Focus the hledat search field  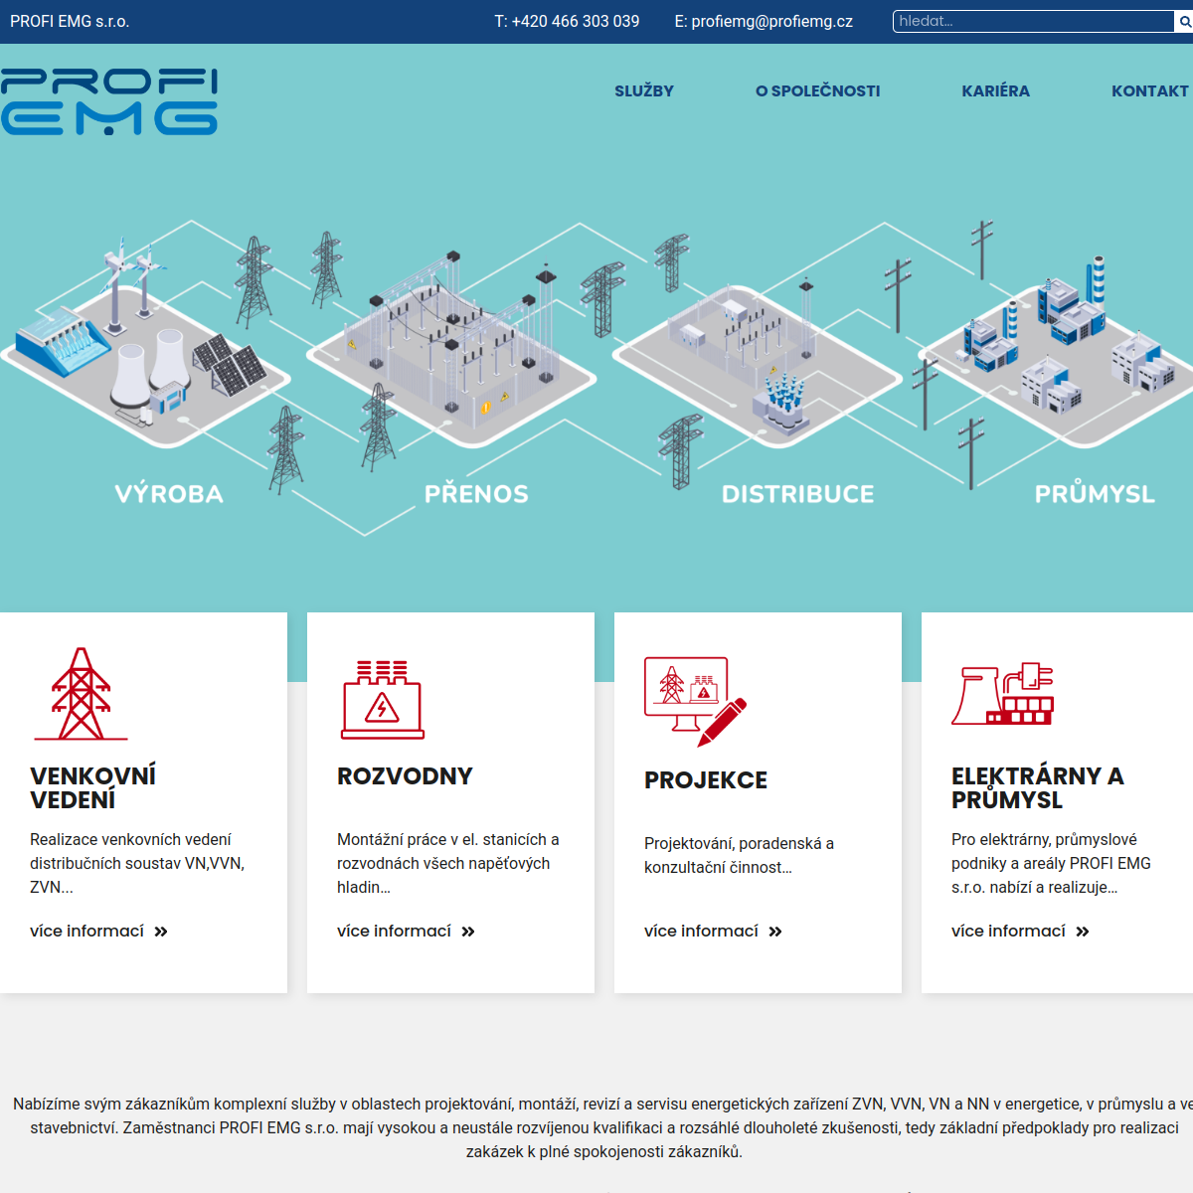1034,22
